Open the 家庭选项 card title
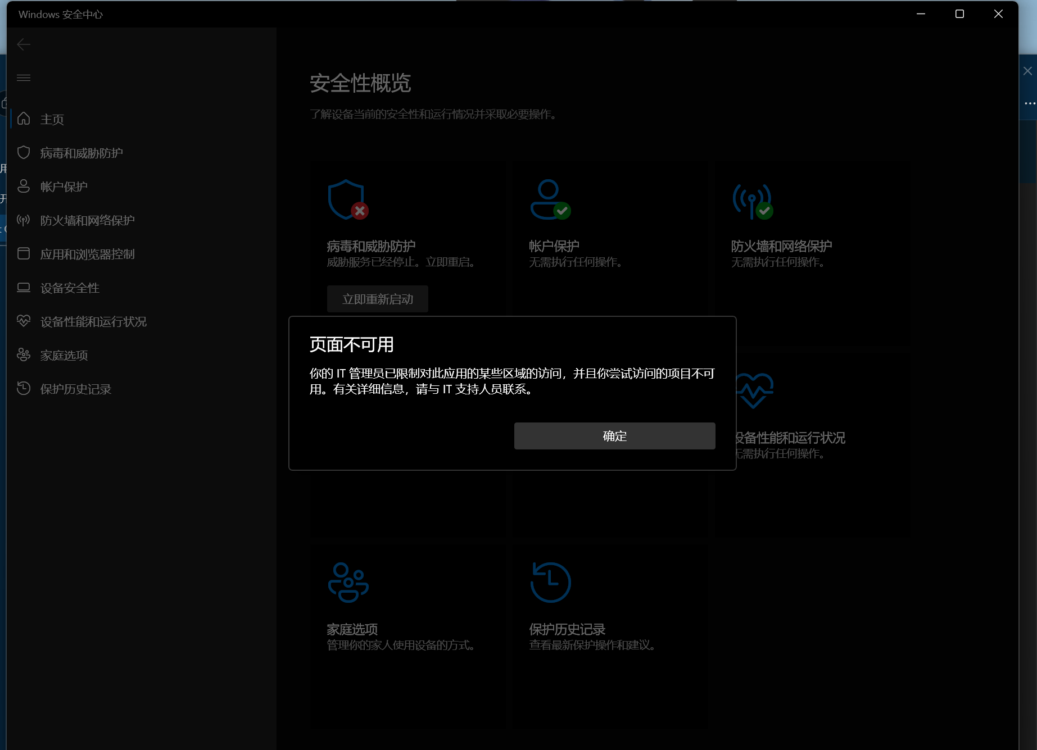 pyautogui.click(x=352, y=629)
